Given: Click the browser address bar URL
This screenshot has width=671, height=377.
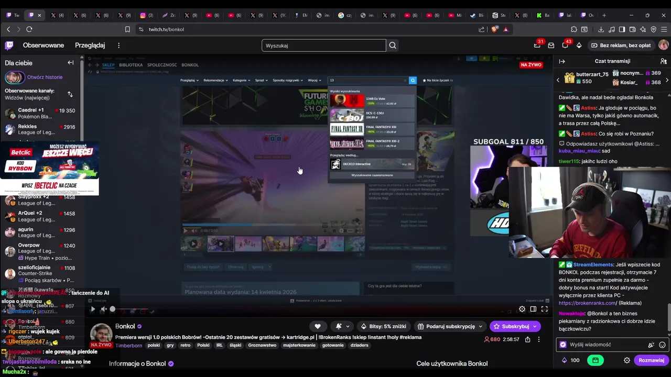Looking at the screenshot, I should click(166, 29).
